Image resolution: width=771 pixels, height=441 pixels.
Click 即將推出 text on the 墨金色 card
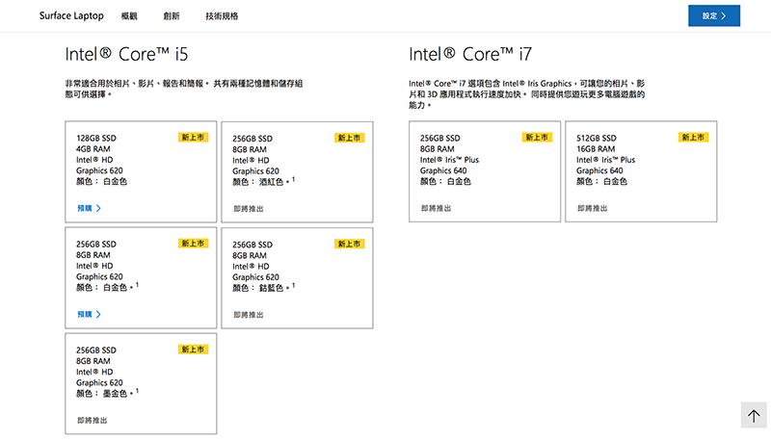tap(93, 420)
